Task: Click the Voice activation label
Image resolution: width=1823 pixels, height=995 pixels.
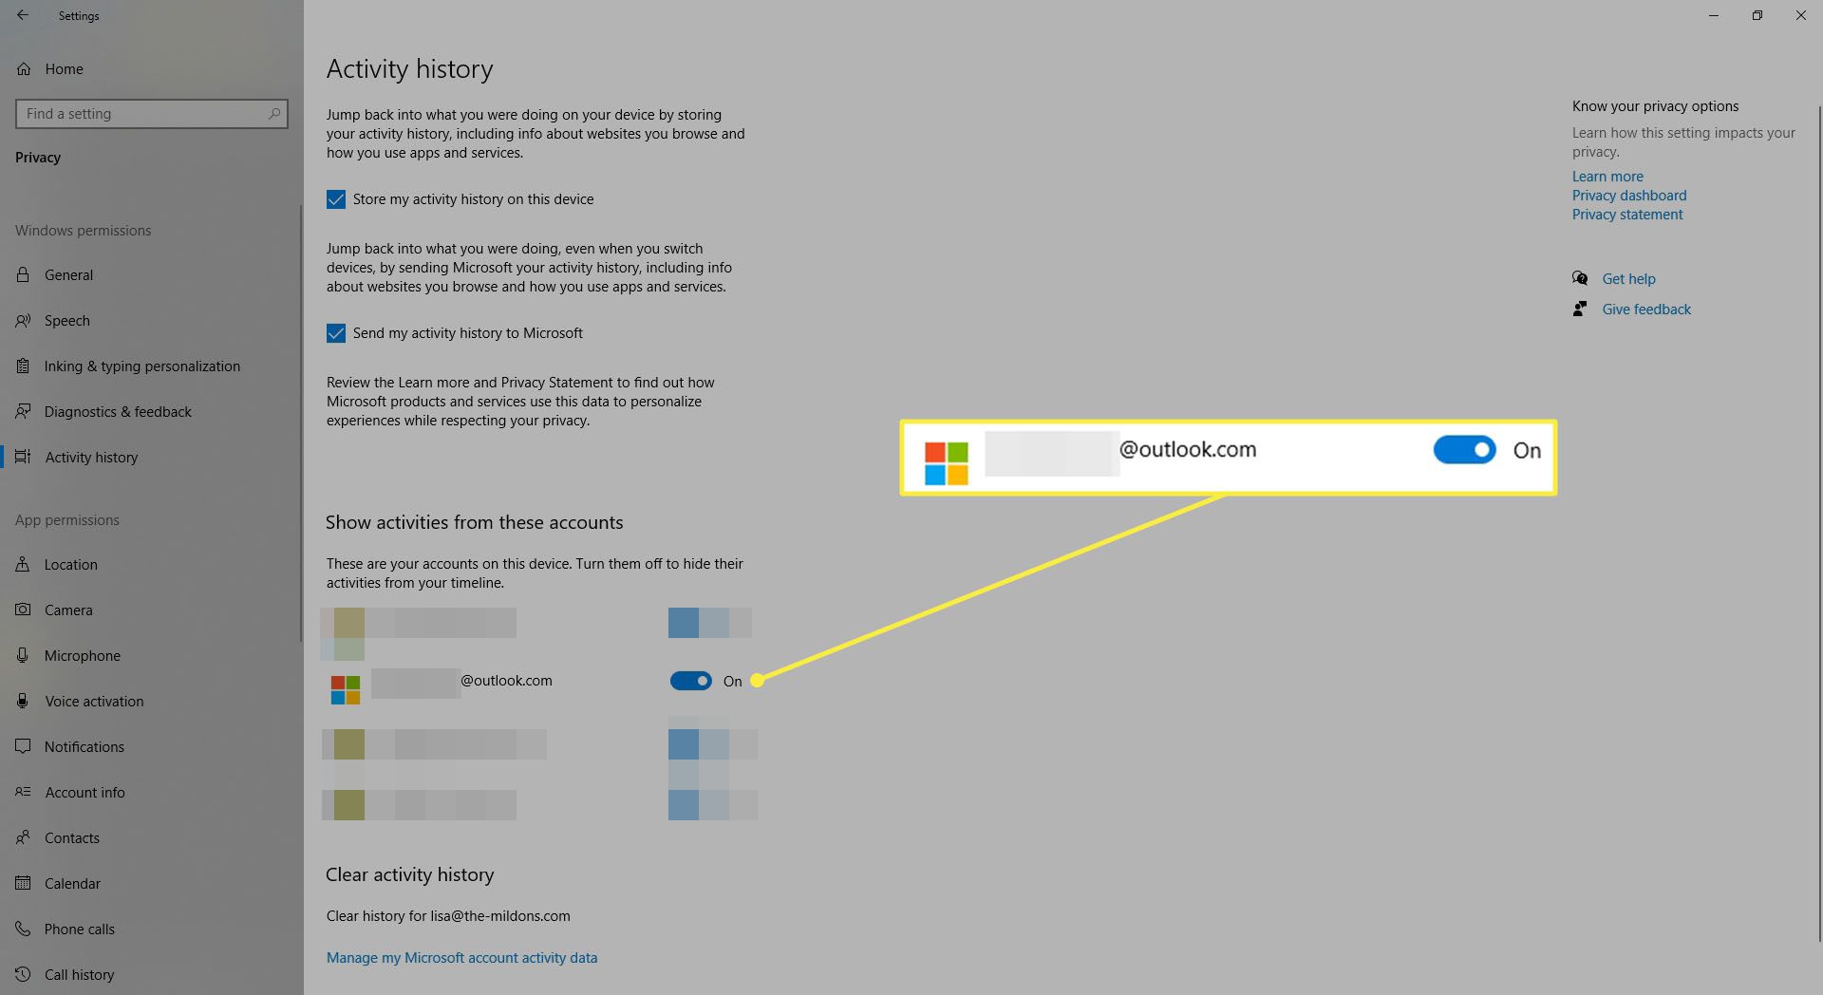Action: coord(94,702)
